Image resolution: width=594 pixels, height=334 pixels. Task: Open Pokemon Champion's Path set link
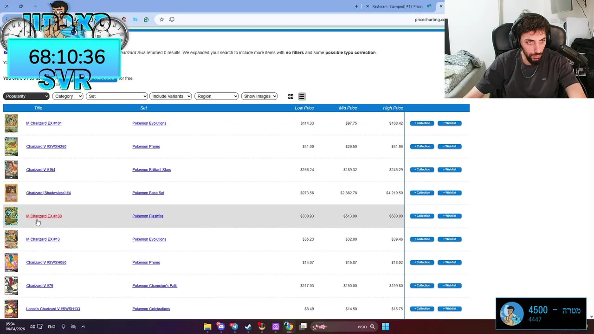click(155, 286)
